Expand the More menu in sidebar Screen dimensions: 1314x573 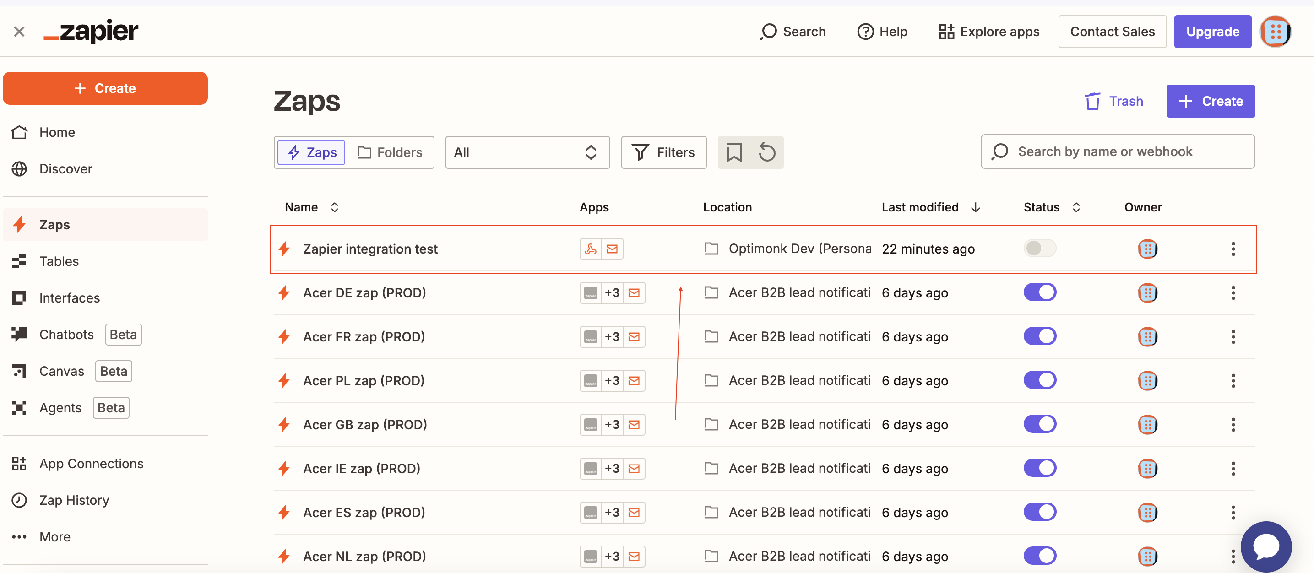point(105,537)
